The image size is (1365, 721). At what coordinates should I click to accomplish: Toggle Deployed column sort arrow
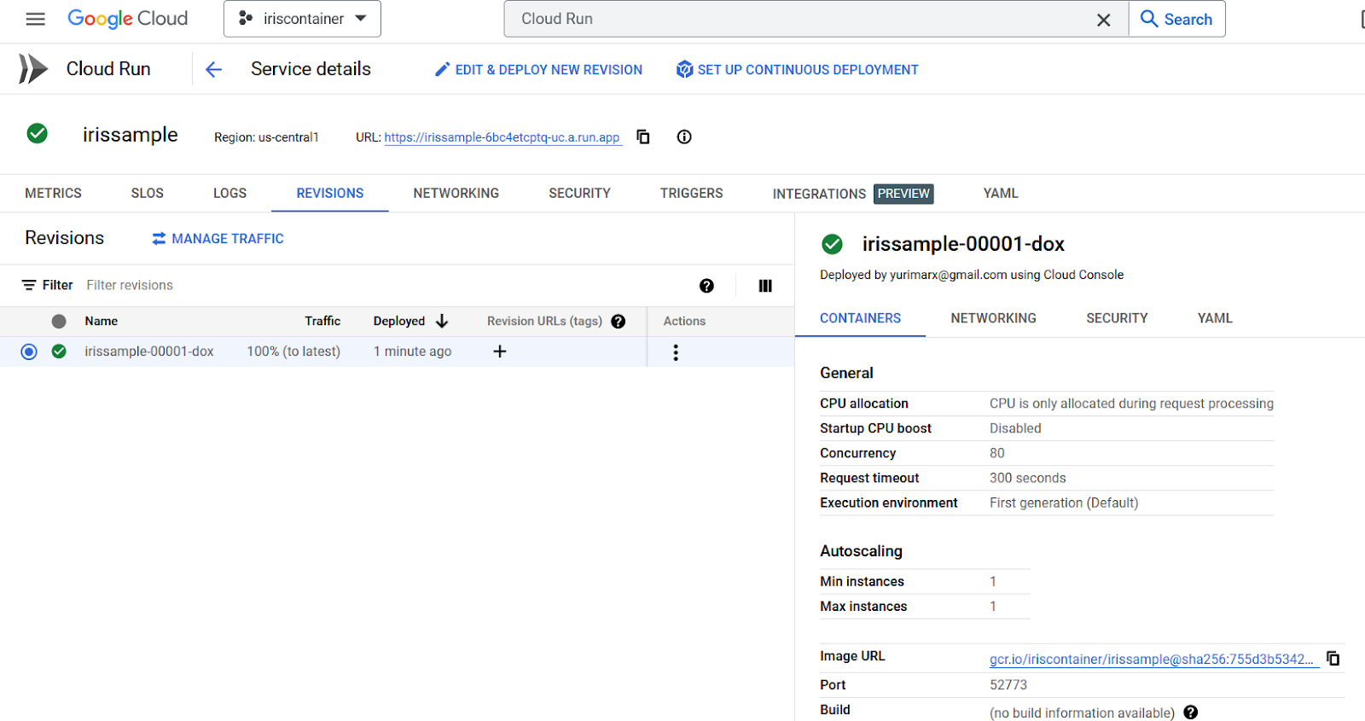pos(442,322)
